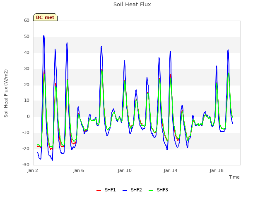
Task: Click the 'Jan 10' x-axis label
Action: 125,170
